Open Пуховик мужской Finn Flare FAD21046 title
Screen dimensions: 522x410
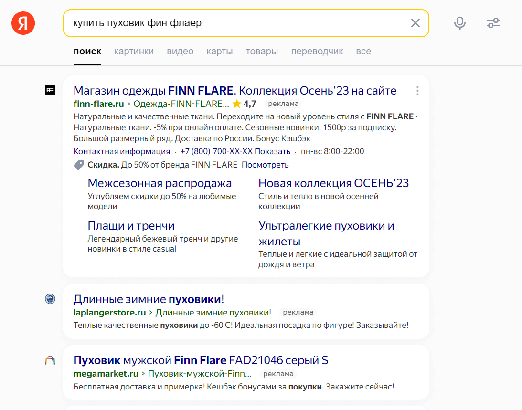[x=201, y=360]
